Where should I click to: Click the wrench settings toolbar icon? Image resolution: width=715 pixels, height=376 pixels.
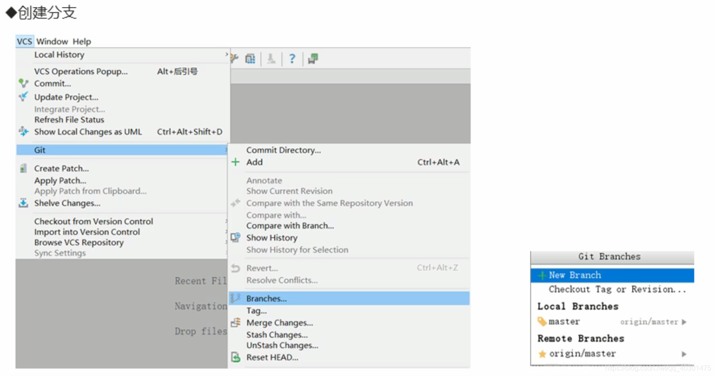coord(234,59)
